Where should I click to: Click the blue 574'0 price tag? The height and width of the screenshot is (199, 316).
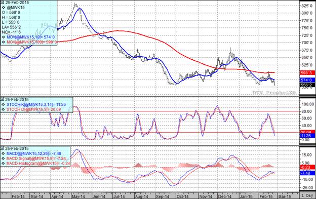click(x=307, y=80)
